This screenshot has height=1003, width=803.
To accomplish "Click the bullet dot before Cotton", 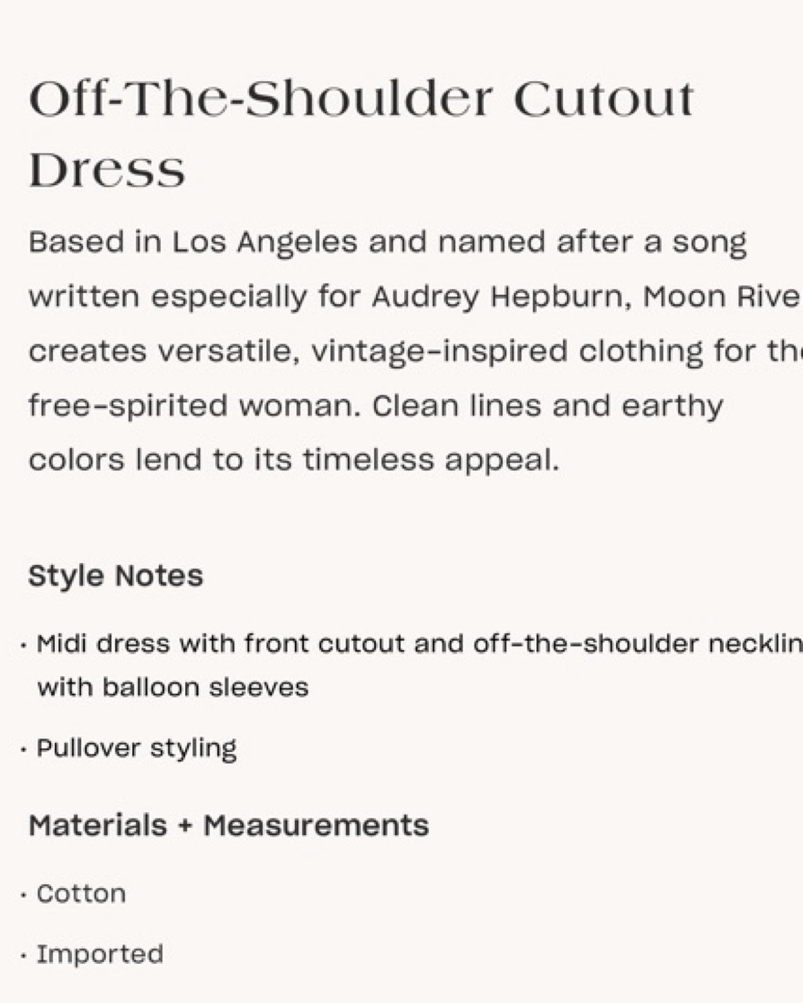I will pos(24,895).
